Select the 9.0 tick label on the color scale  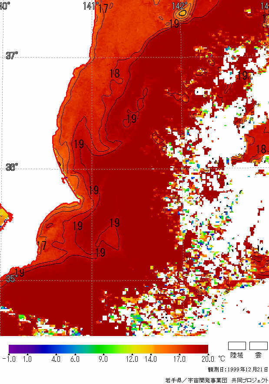103,359
